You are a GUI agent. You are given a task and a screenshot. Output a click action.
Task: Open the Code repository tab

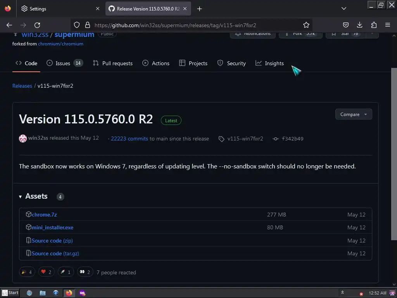point(26,63)
